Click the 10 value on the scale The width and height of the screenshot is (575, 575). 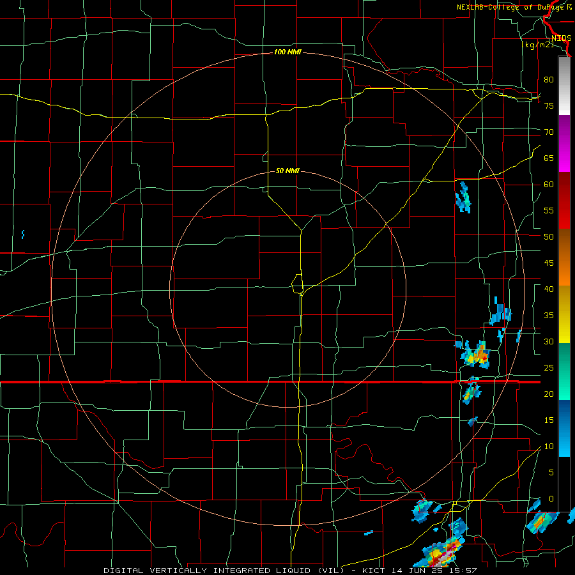click(x=549, y=447)
